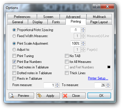Click the Apply button
Image resolution: width=122 pixels, height=109 pixels.
[x=48, y=96]
